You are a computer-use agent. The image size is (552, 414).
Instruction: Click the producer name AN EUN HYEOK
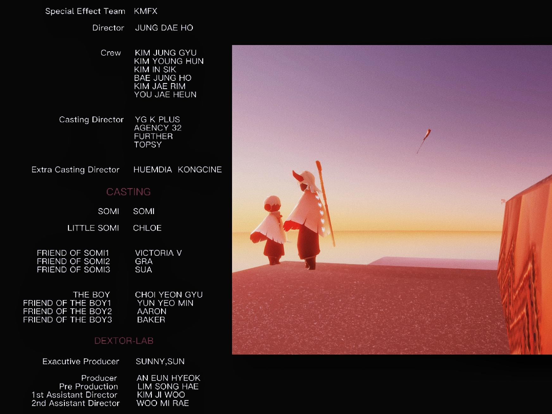tap(168, 378)
